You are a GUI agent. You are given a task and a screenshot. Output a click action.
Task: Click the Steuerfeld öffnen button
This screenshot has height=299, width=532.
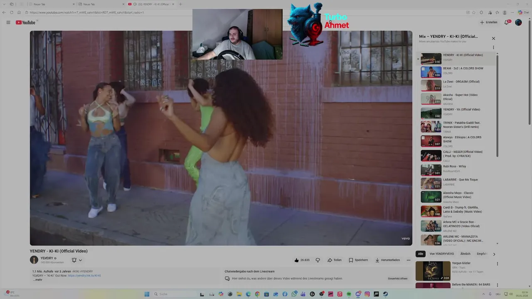[398, 279]
